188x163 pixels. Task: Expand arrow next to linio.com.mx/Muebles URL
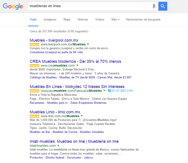[x=82, y=116]
